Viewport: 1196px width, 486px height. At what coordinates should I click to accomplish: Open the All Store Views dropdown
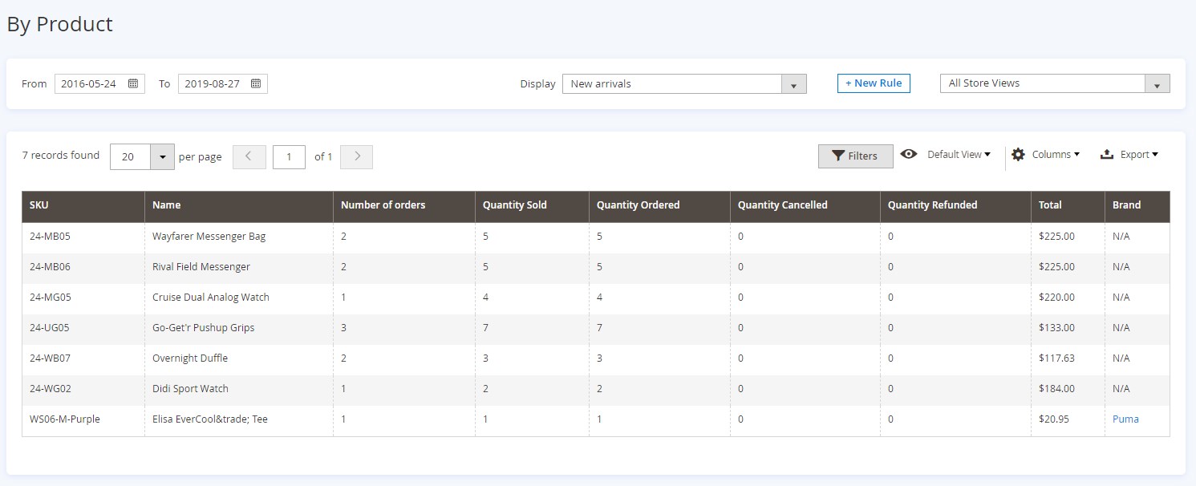1157,84
